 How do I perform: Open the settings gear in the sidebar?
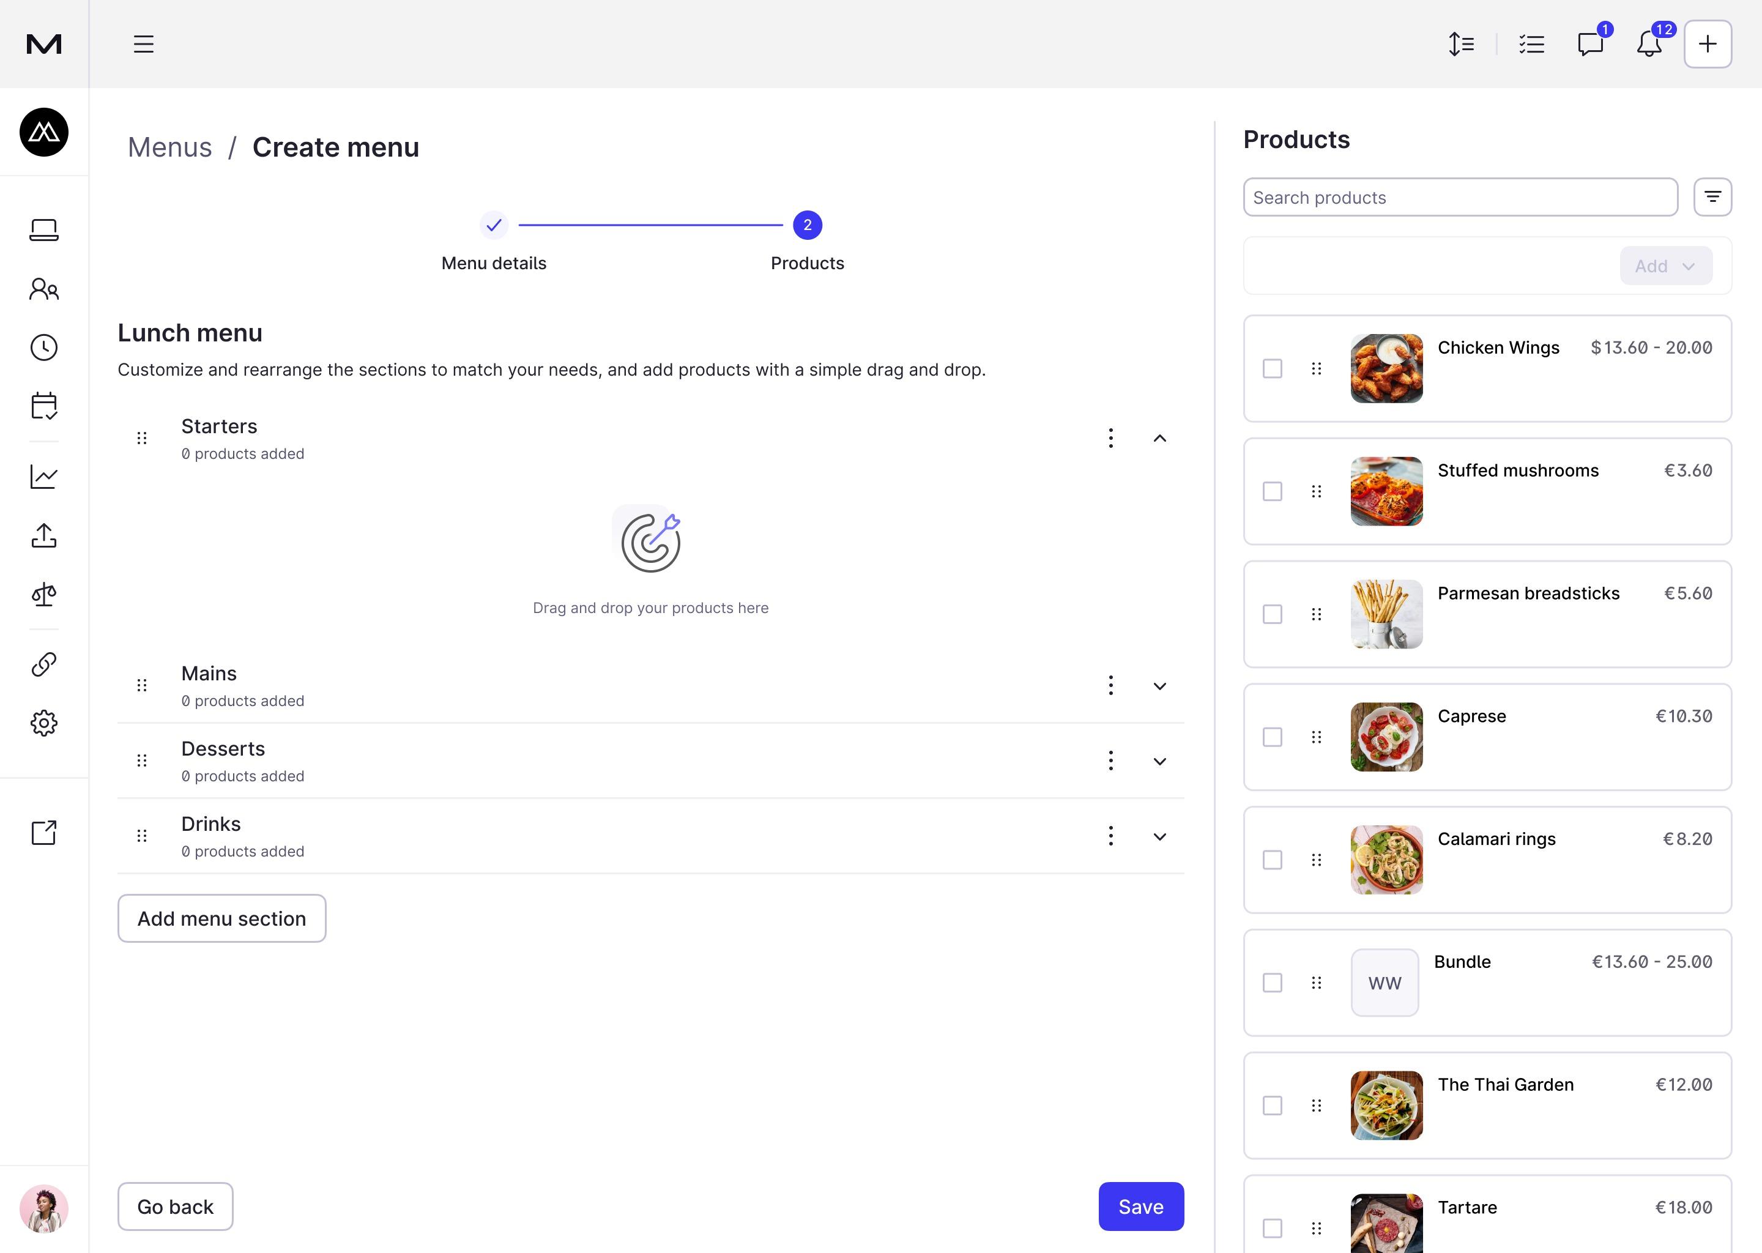click(44, 723)
